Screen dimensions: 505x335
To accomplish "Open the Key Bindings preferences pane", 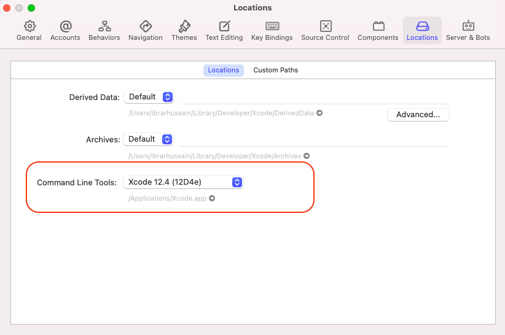I will (272, 31).
